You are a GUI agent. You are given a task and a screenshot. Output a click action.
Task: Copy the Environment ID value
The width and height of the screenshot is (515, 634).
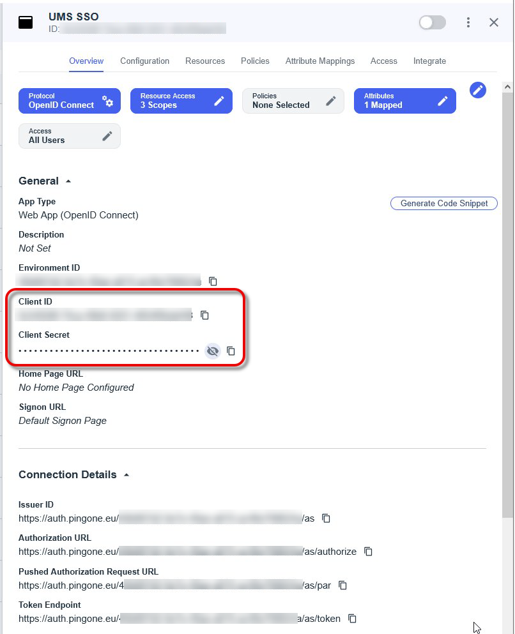213,281
